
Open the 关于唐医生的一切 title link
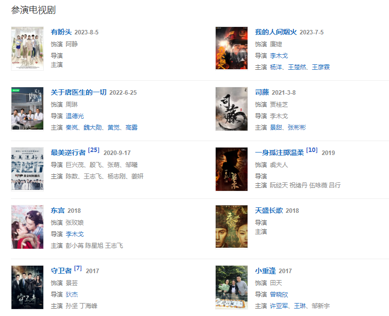click(78, 92)
